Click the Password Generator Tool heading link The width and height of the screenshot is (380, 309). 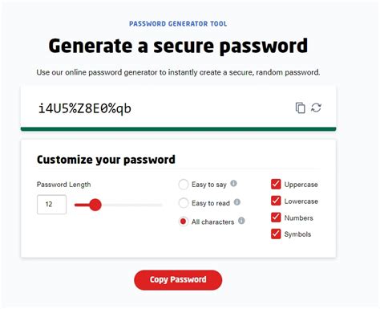pyautogui.click(x=178, y=24)
